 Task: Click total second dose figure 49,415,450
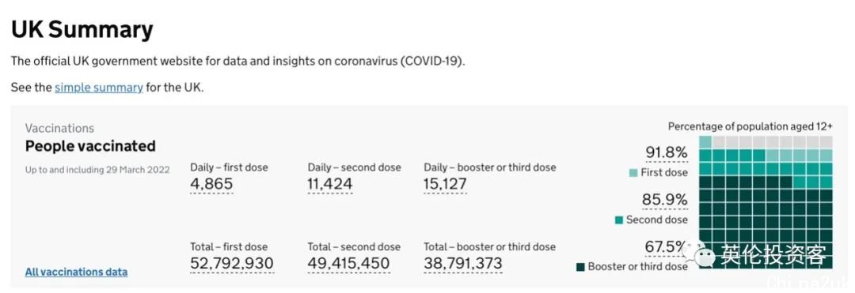tap(349, 263)
